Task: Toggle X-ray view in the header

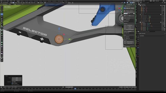Action: point(130,3)
